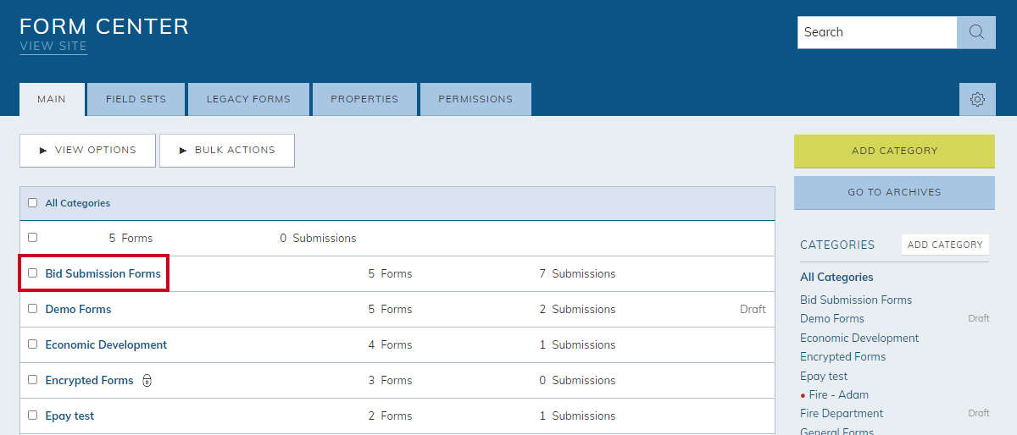Select the Encrypted Forms checkbox
Screen dimensions: 1017x435
(33, 380)
